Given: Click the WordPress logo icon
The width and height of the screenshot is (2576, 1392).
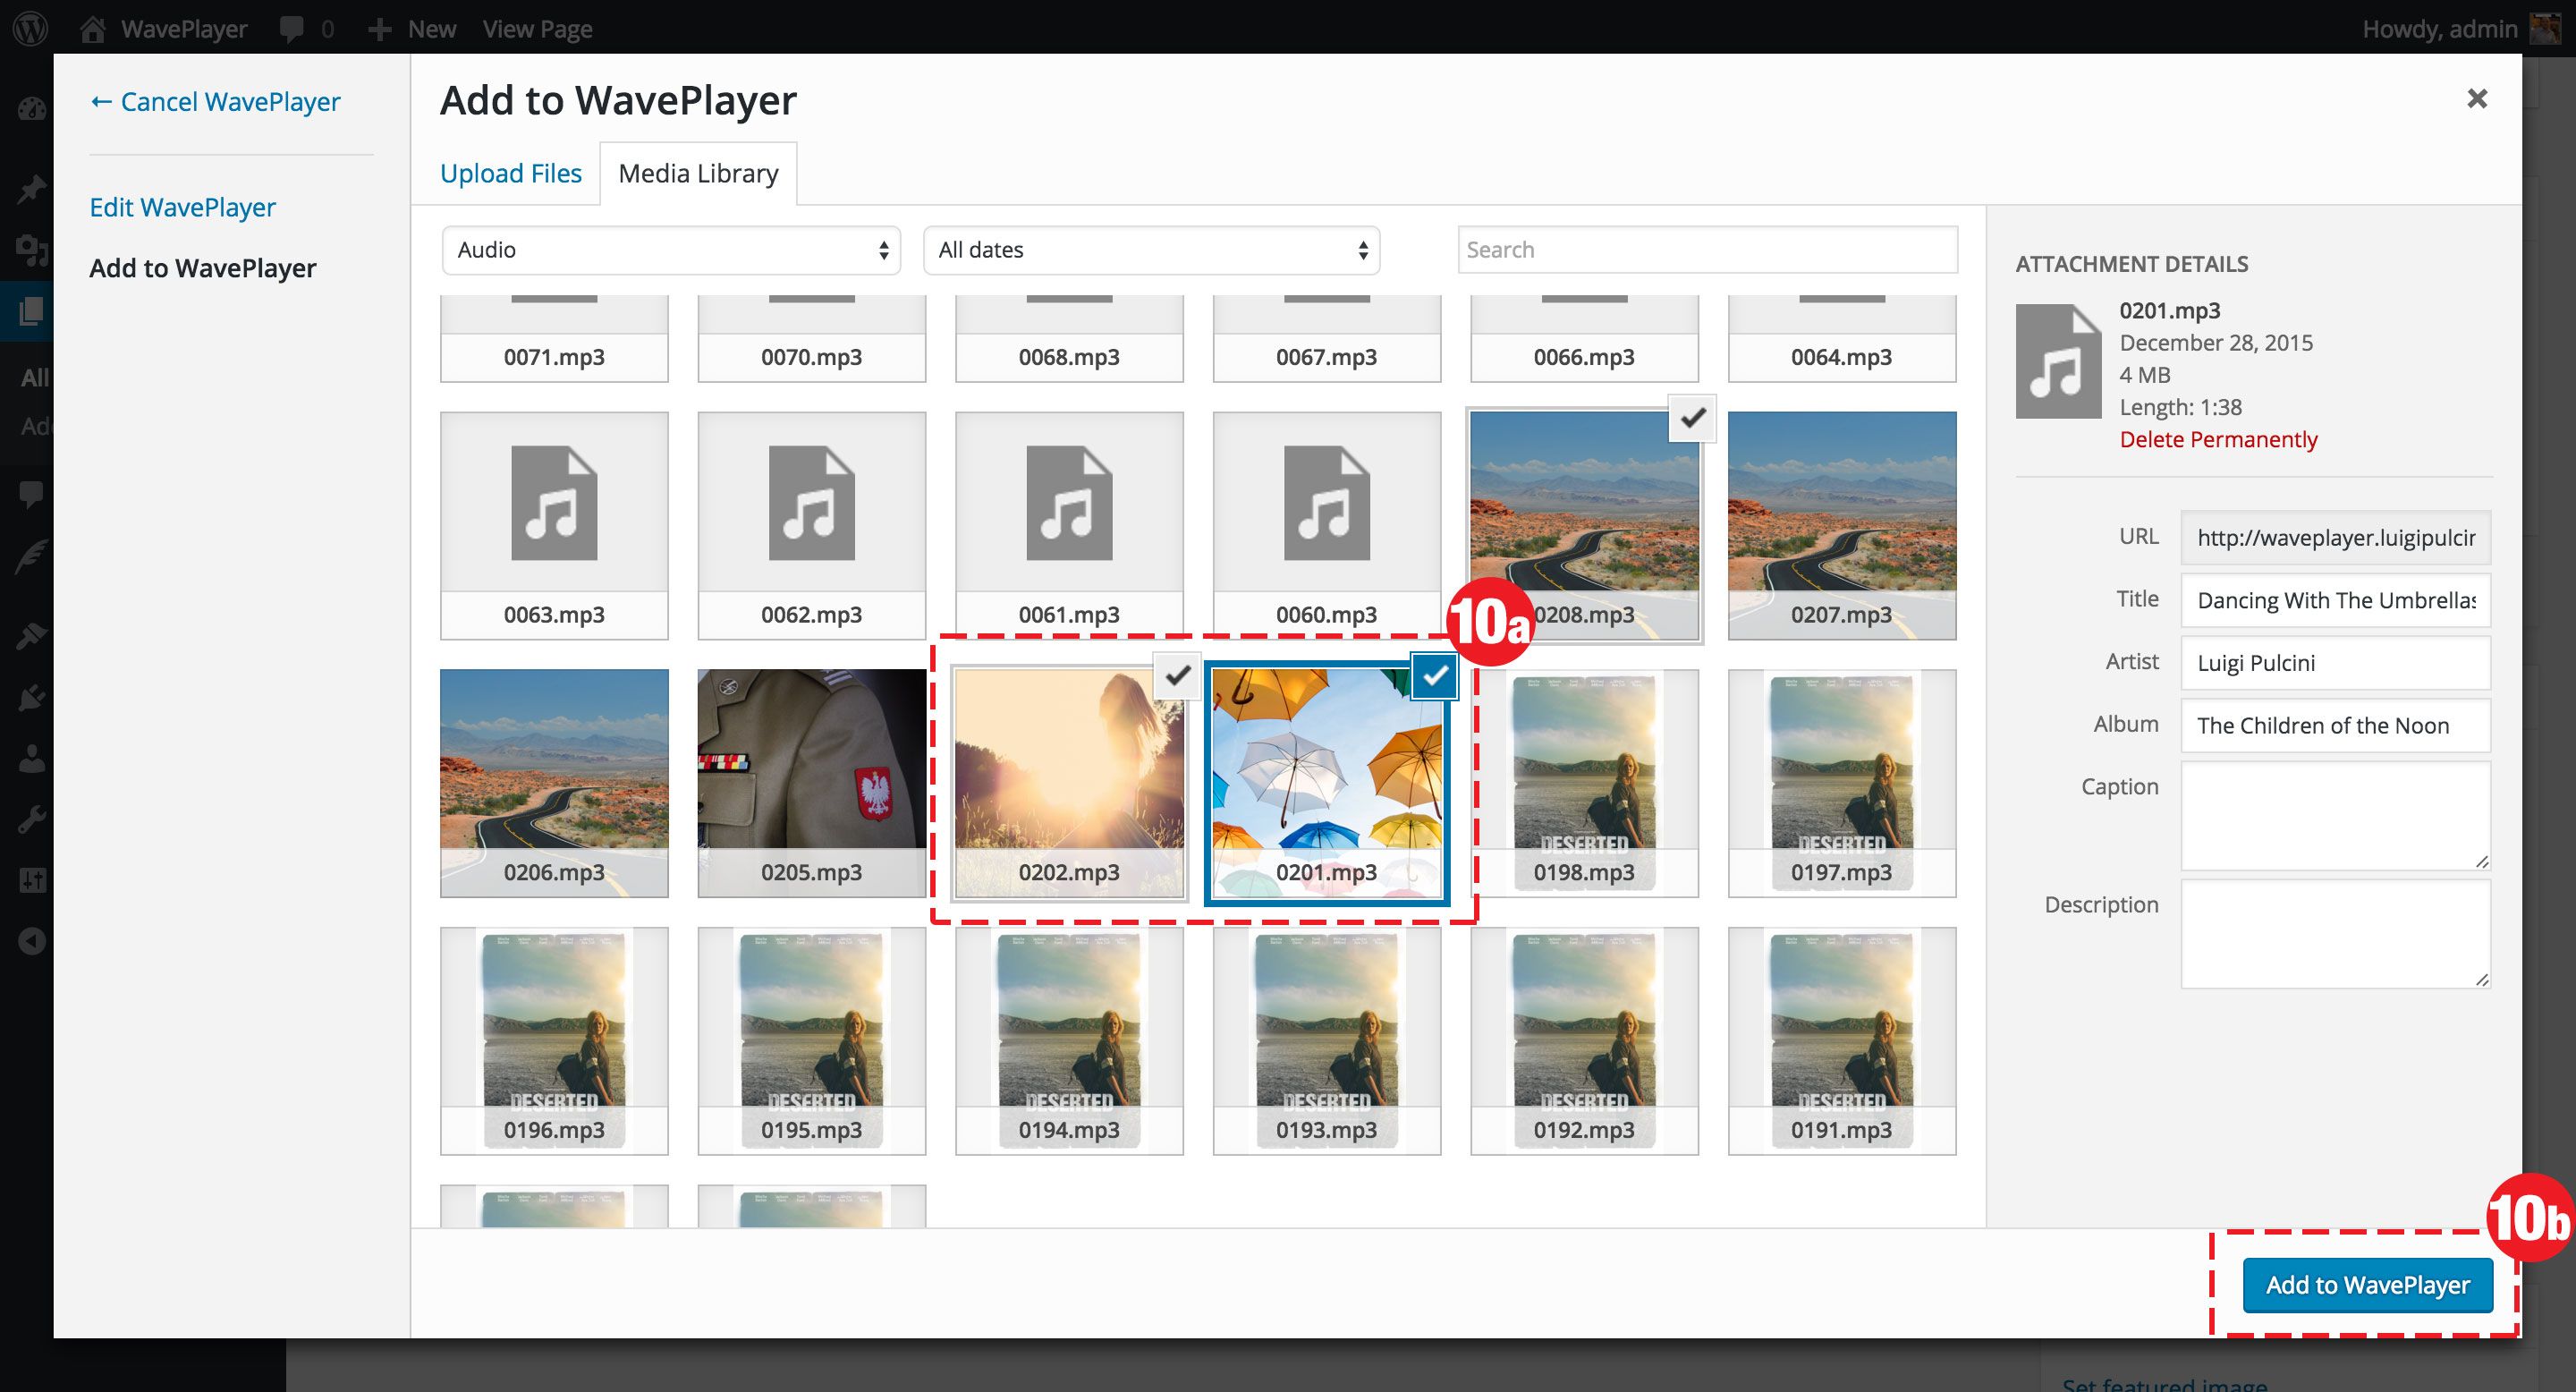Looking at the screenshot, I should tap(31, 28).
